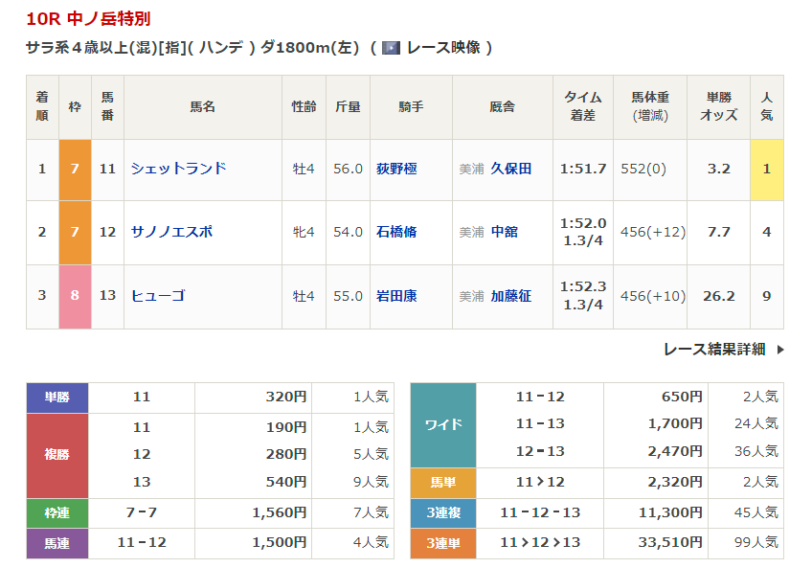812x568 pixels.
Task: Click the 複勝 payout label
Action: 56,455
